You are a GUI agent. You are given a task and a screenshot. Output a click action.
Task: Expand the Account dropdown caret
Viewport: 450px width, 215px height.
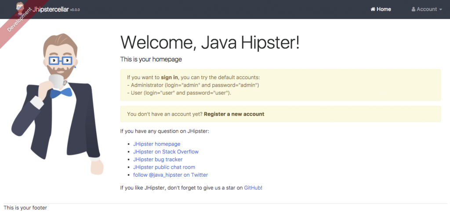click(x=440, y=10)
